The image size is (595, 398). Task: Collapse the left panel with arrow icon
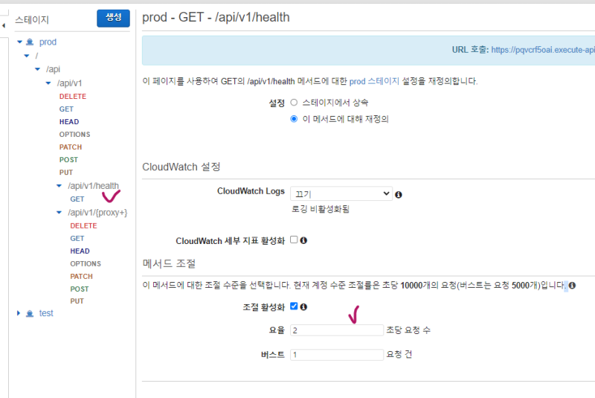3,26
